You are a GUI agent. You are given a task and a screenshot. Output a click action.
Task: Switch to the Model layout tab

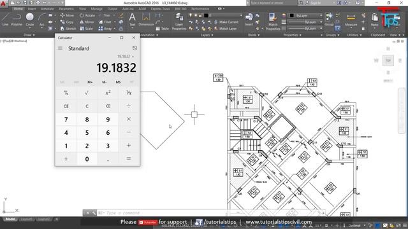click(x=10, y=219)
